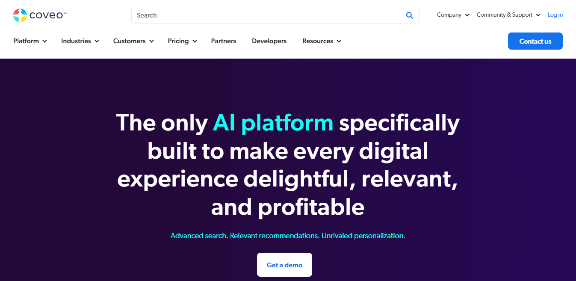
Task: Click the Company chevron icon
Action: coord(467,15)
